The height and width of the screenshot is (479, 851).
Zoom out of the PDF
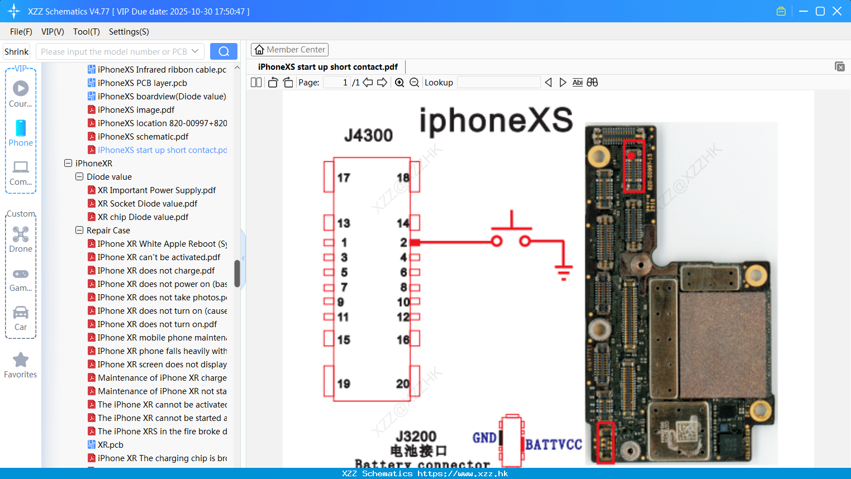[414, 83]
